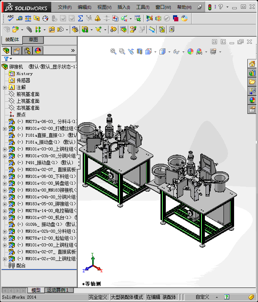Expand MN101e-06-00_下料组 node

pos(5,177)
